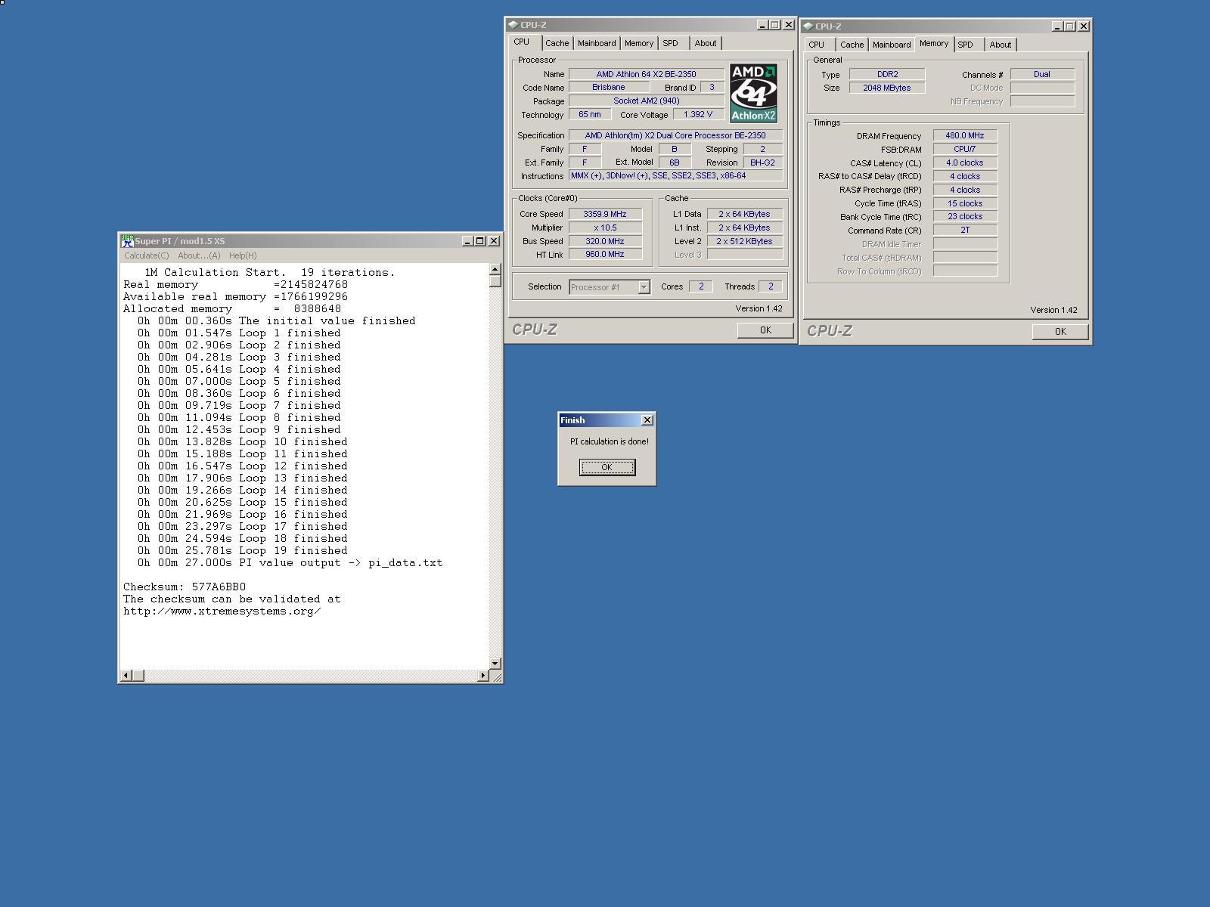1210x907 pixels.
Task: Click the Bus Speed 320.0 MHz field
Action: (x=606, y=241)
